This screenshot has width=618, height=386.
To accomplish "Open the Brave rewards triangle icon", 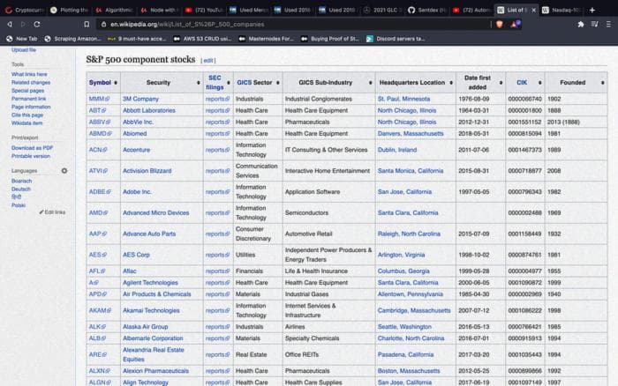I will [515, 25].
